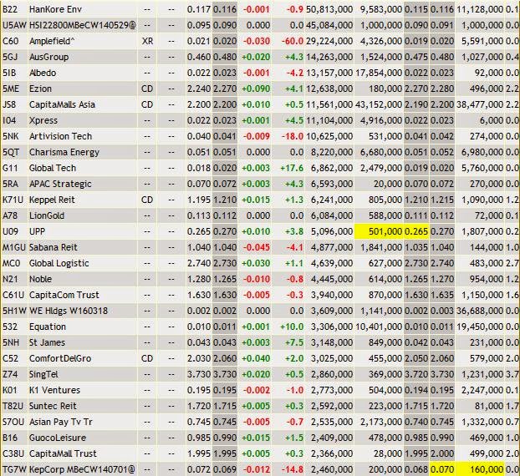Select the Amplefield^ row name

coord(52,41)
